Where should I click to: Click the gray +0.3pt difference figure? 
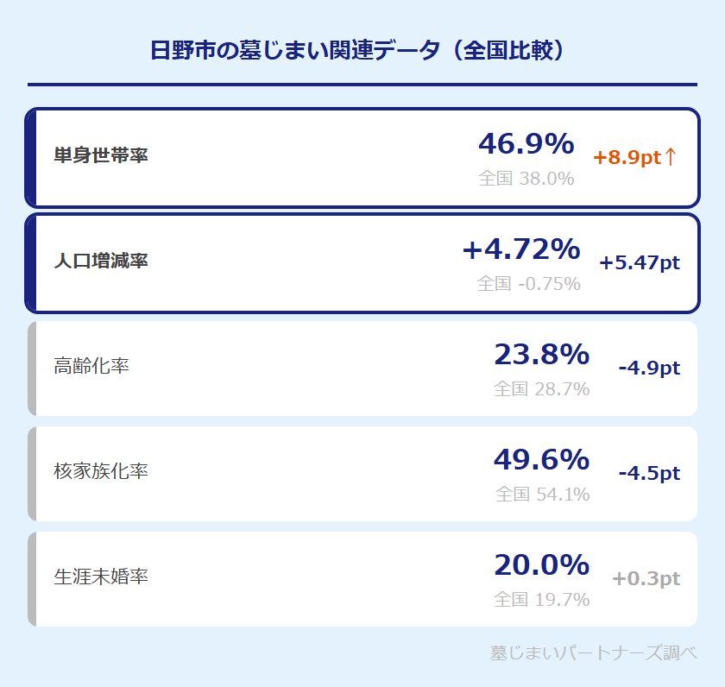pos(646,578)
